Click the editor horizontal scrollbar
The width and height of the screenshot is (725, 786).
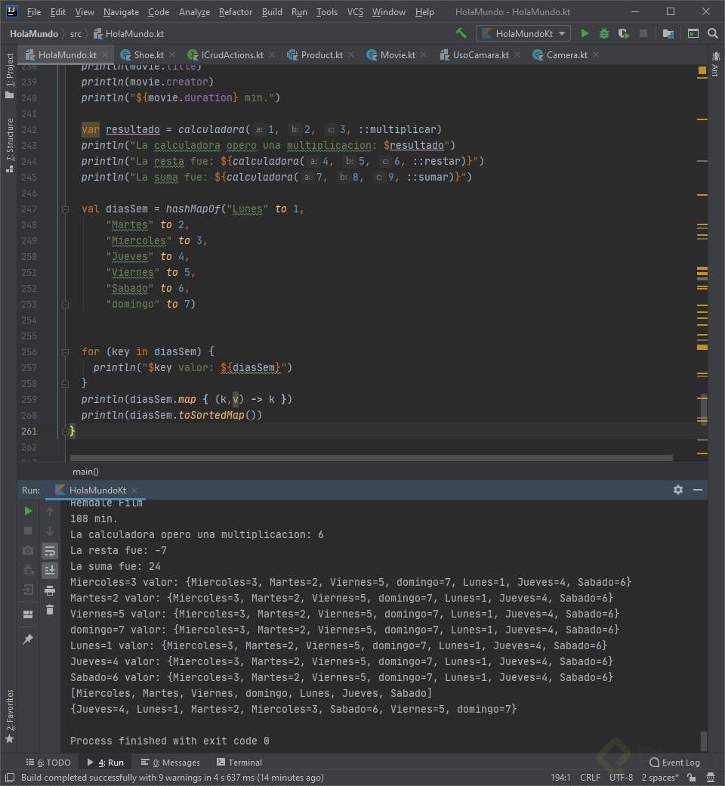point(370,458)
